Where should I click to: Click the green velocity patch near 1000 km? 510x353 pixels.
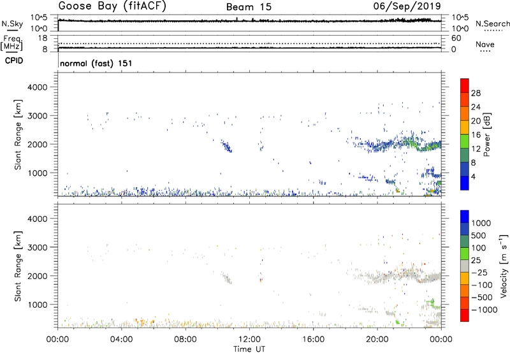(x=432, y=303)
